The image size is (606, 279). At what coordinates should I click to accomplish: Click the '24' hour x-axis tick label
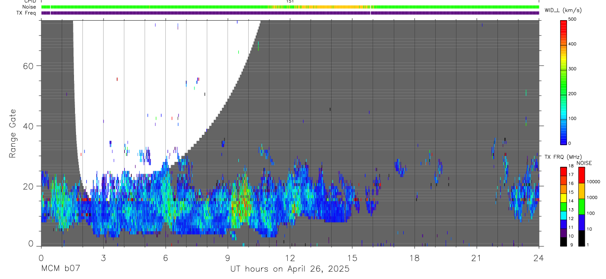[539, 257]
